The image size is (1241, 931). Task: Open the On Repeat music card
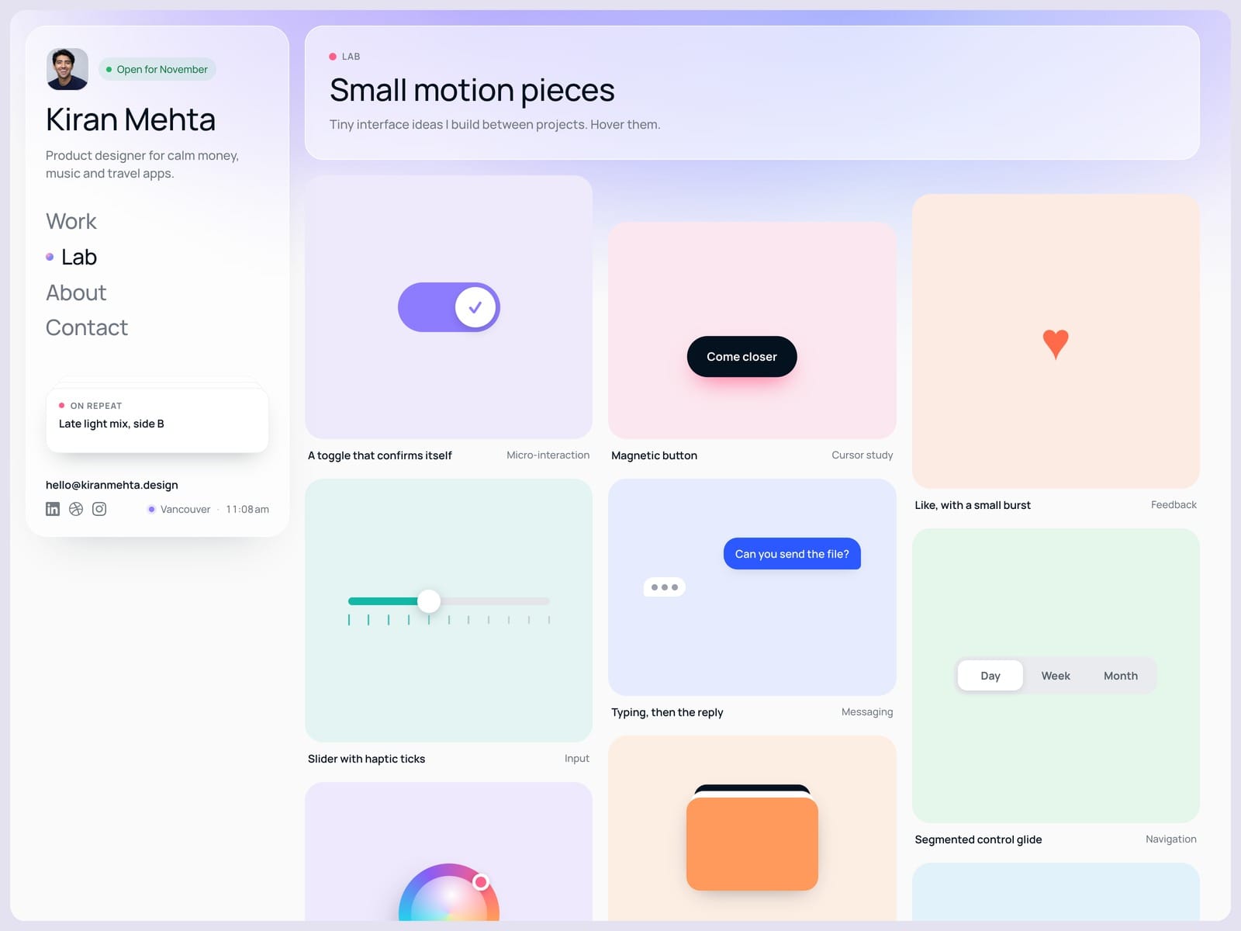click(x=157, y=420)
